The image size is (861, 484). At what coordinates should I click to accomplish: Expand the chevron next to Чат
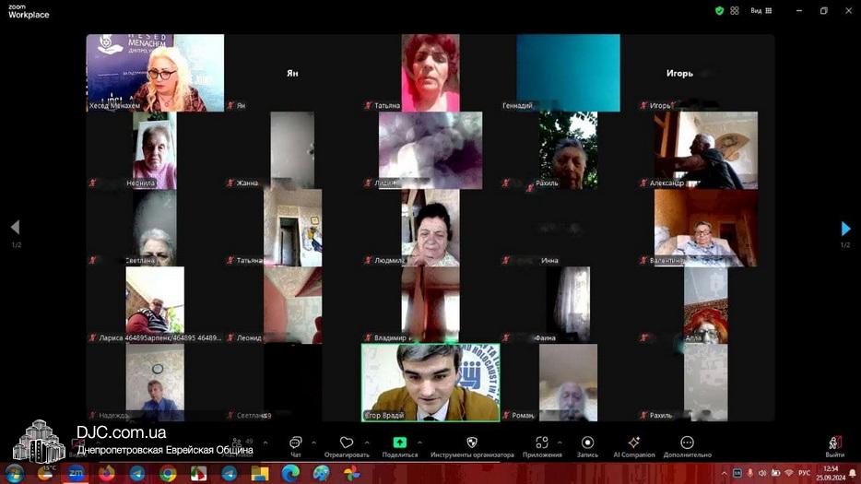[313, 443]
